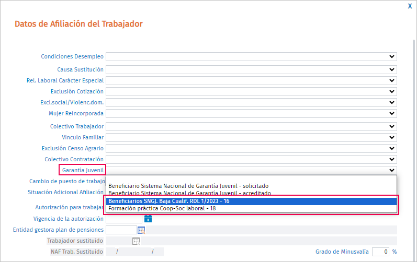Open the Rel. Laboral Carácter Especial dropdown
This screenshot has width=417, height=262.
pos(251,80)
